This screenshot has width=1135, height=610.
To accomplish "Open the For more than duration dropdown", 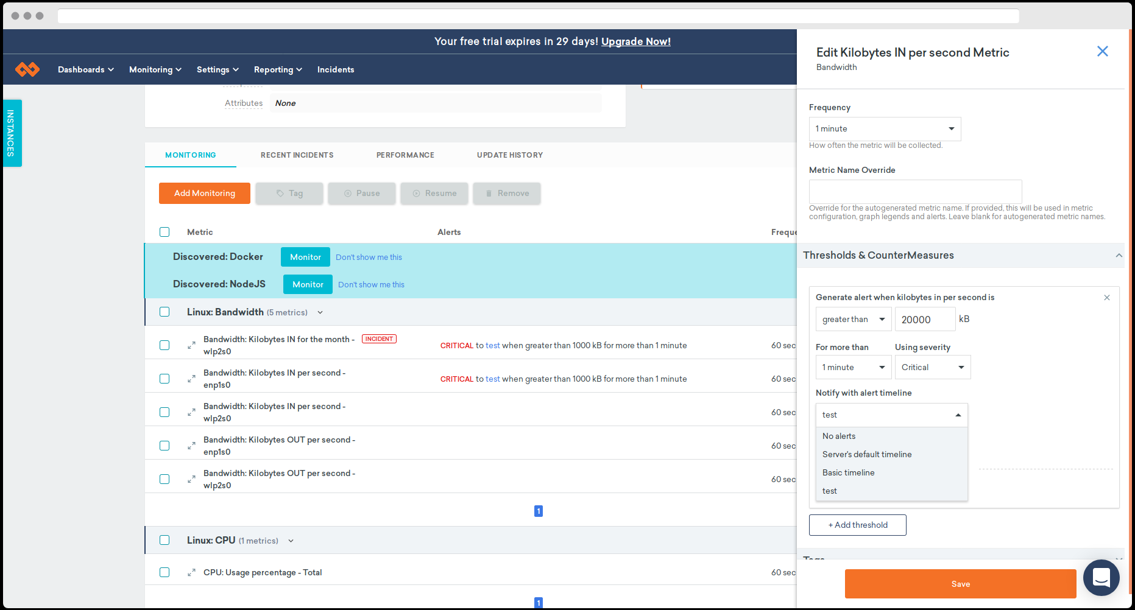I will tap(854, 367).
